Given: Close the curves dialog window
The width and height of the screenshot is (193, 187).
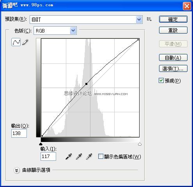Looking at the screenshot, I should point(187,6).
